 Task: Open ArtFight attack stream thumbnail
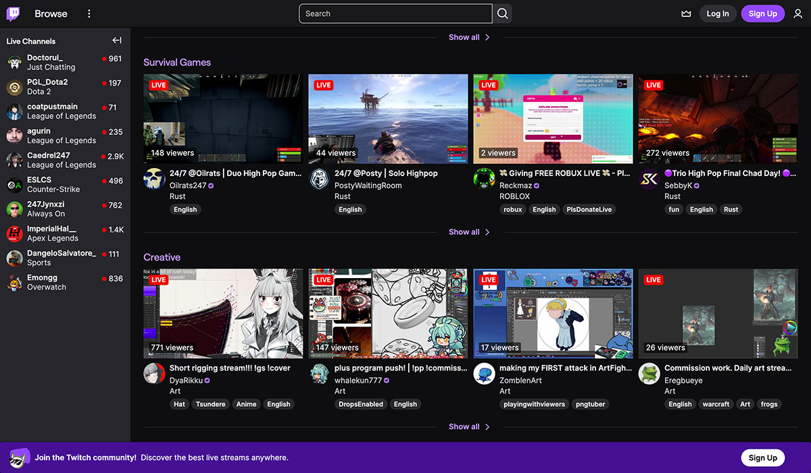click(x=553, y=314)
